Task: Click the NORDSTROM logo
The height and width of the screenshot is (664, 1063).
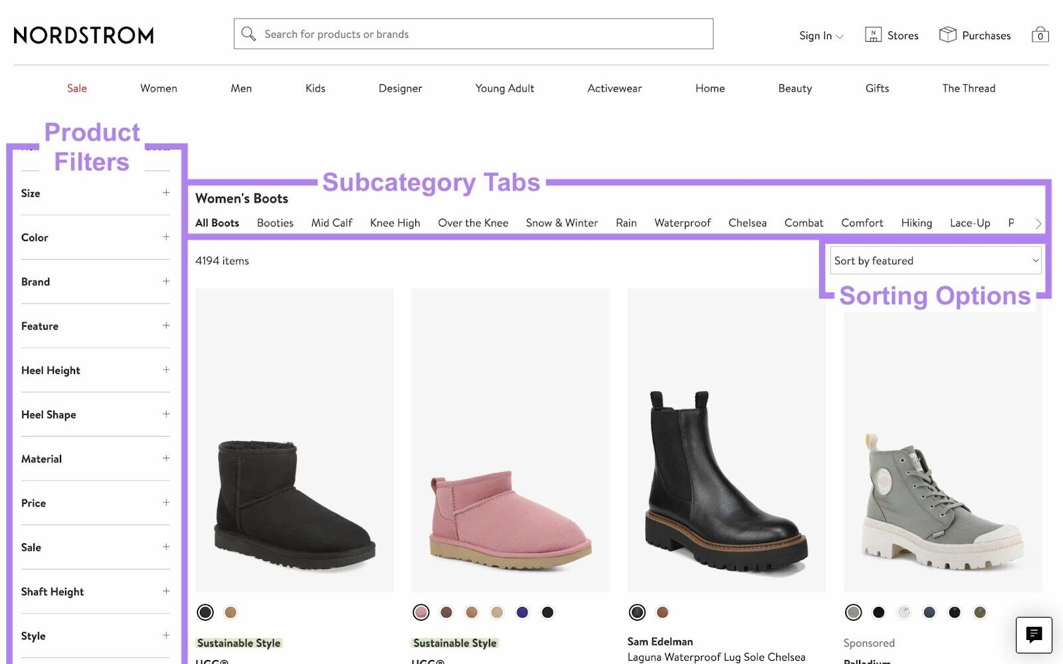Action: point(82,35)
